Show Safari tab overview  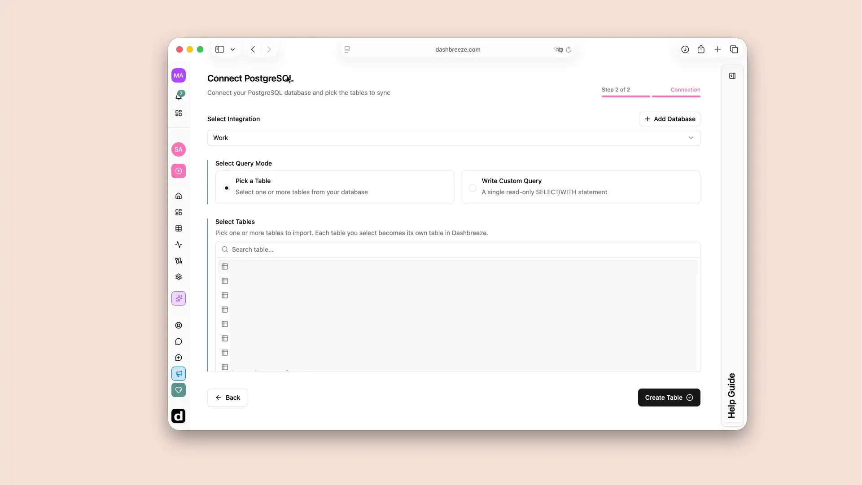point(734,49)
